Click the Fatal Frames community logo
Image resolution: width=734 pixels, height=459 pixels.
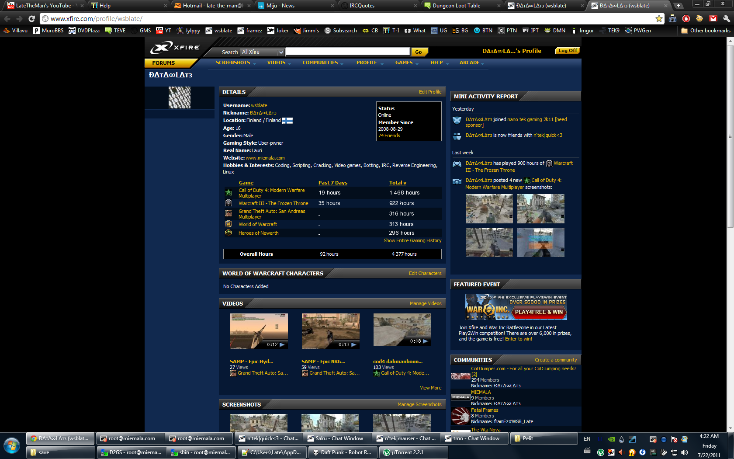coord(460,416)
